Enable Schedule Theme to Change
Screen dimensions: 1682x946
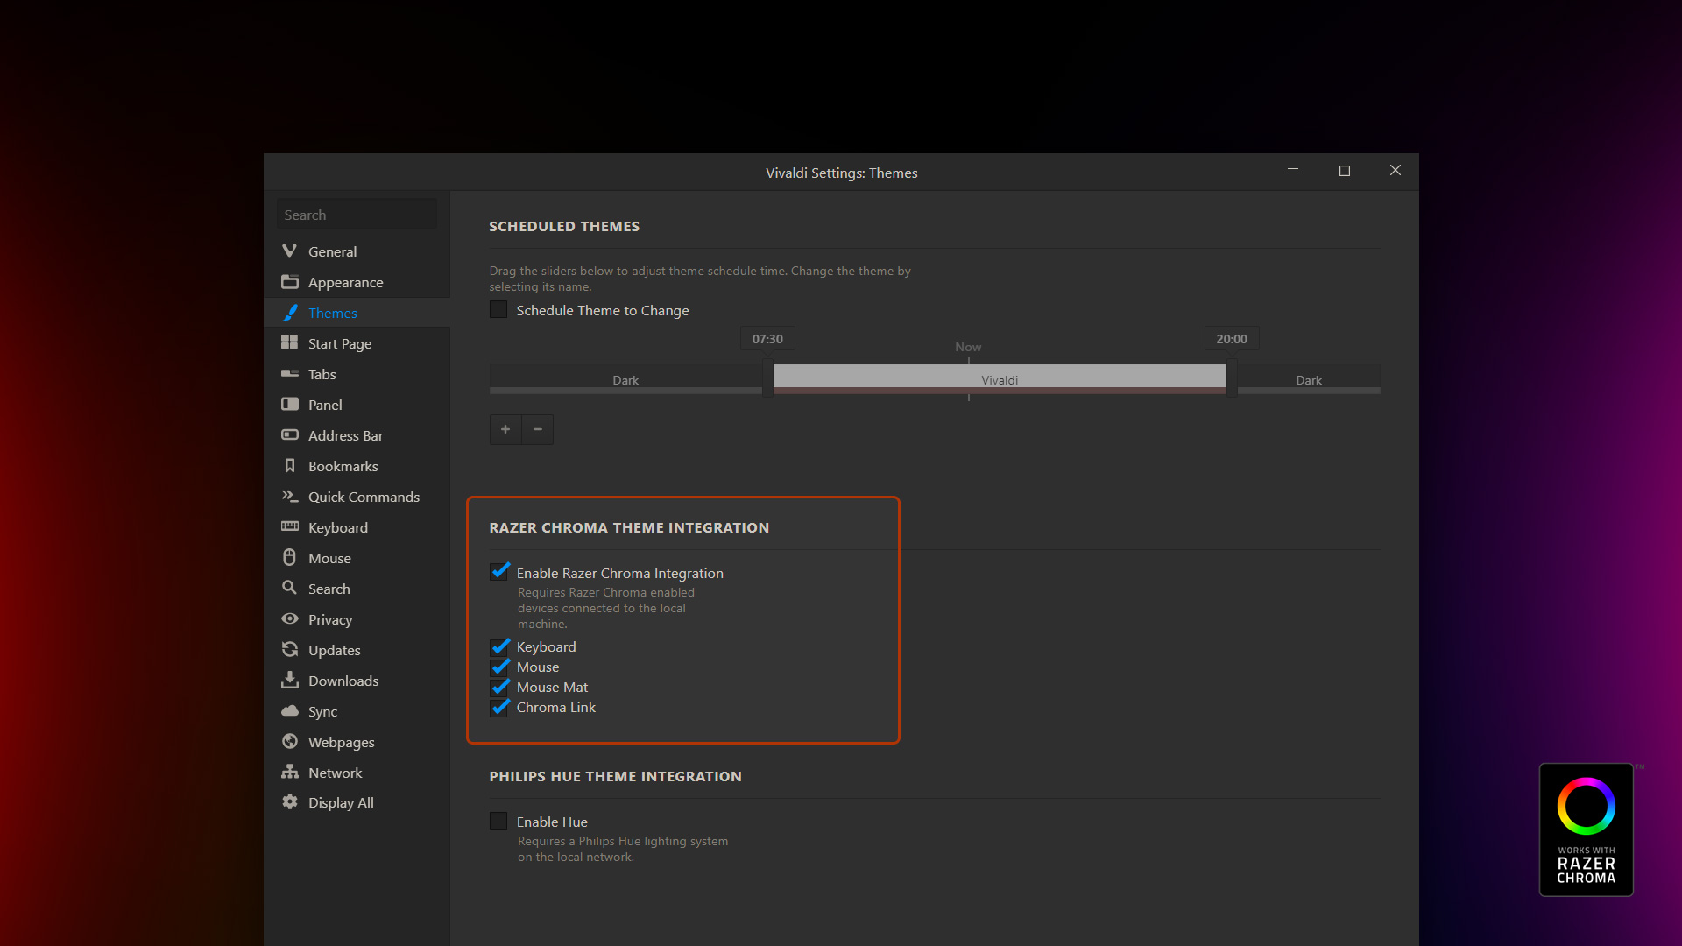tap(499, 309)
